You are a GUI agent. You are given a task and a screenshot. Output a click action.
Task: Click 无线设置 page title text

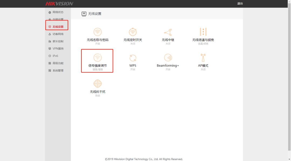[95, 14]
